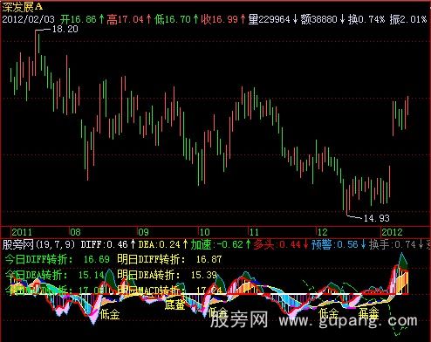Jump to the 11 month marker

(254, 232)
